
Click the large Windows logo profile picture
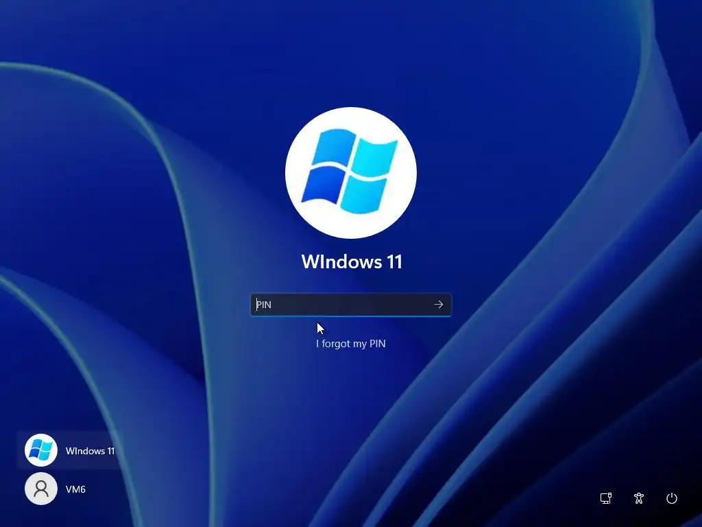[351, 172]
